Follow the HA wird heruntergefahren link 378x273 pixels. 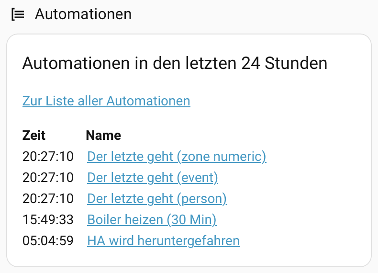click(163, 240)
